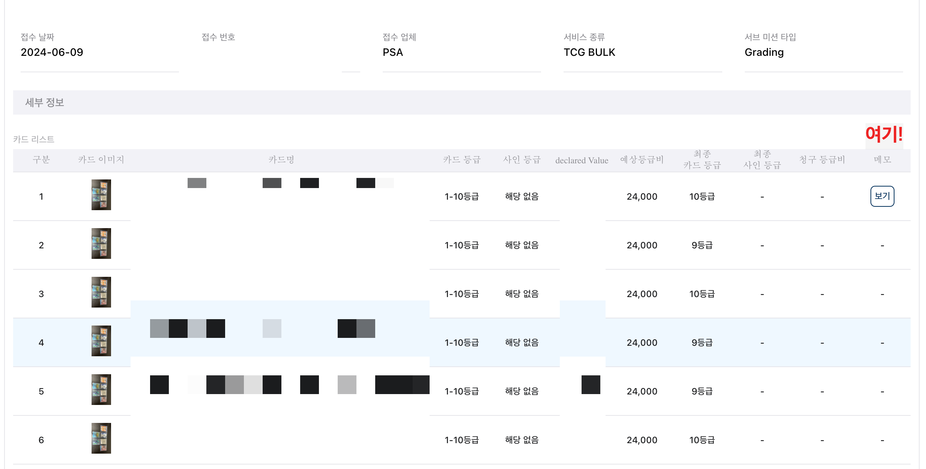Click row number 5 in 구분 column

click(41, 391)
